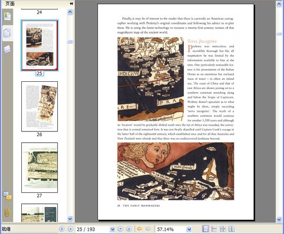Go to previous page button

(71, 229)
